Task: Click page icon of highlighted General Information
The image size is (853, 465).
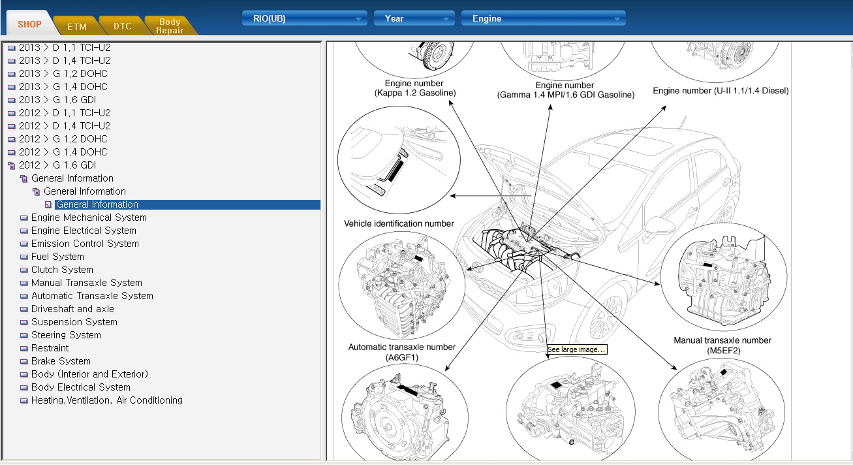Action: click(48, 204)
